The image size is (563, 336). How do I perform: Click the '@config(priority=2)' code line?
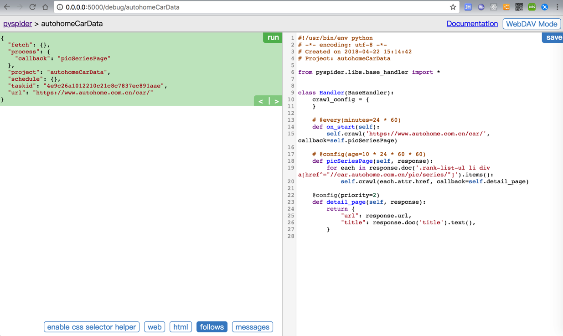point(346,195)
